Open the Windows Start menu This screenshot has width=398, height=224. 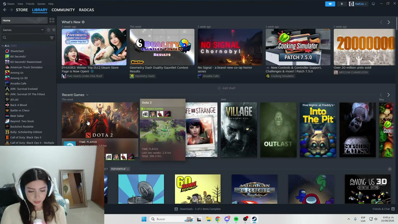pyautogui.click(x=144, y=219)
